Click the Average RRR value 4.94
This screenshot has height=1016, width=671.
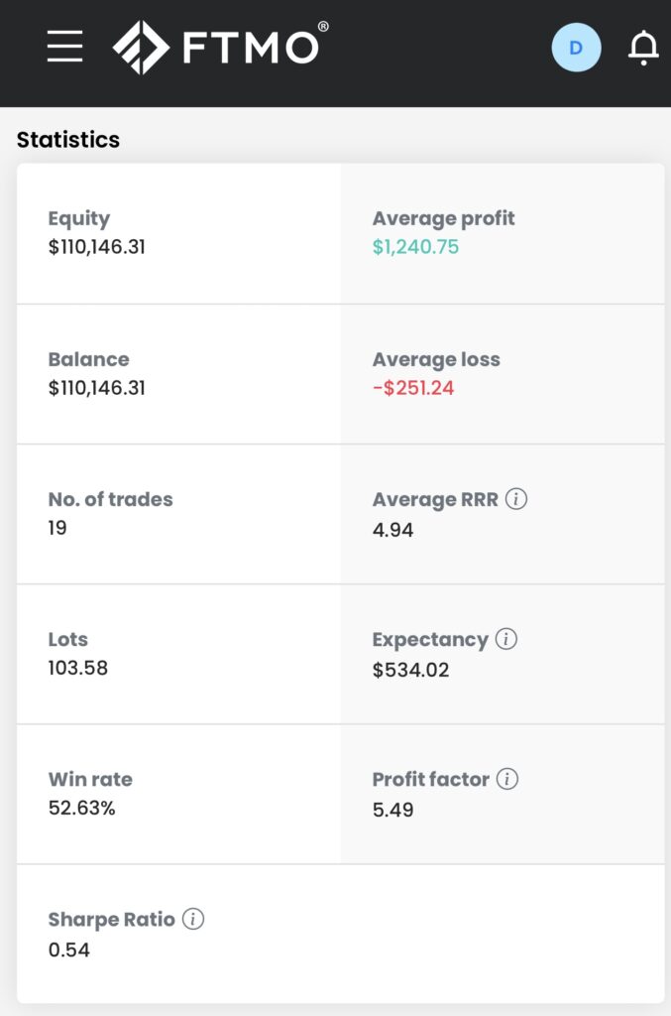pyautogui.click(x=393, y=530)
